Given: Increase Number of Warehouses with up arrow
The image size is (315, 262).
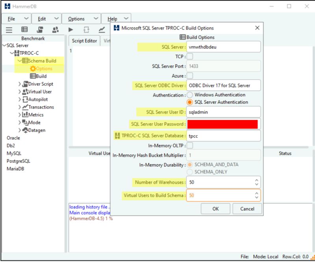Looking at the screenshot, I should (257, 180).
